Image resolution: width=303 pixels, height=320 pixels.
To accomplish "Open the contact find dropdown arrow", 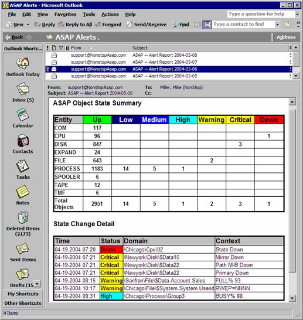I will [277, 25].
